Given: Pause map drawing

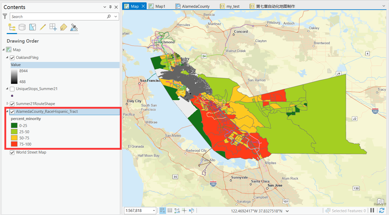Looking at the screenshot, I should (x=372, y=211).
